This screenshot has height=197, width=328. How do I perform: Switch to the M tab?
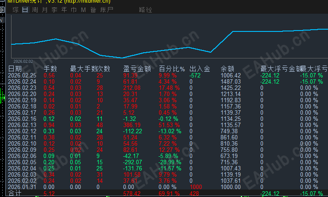pyautogui.click(x=84, y=10)
